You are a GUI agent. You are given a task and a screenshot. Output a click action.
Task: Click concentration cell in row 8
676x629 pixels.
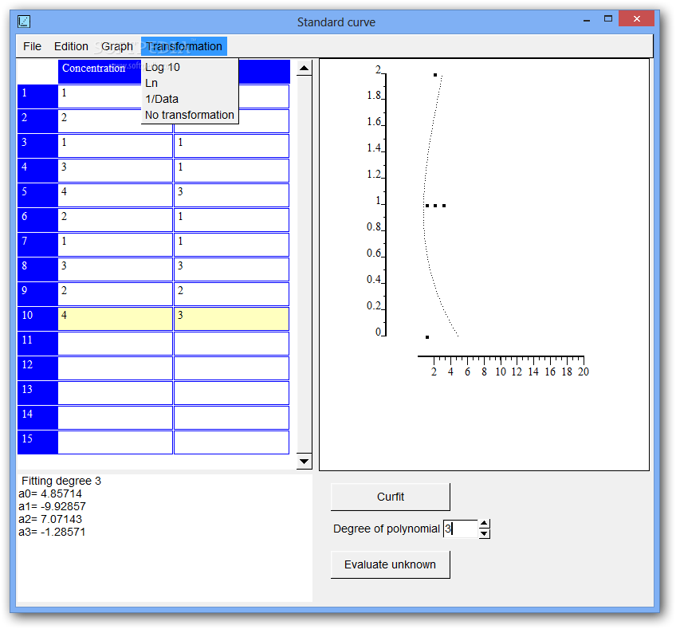click(115, 269)
